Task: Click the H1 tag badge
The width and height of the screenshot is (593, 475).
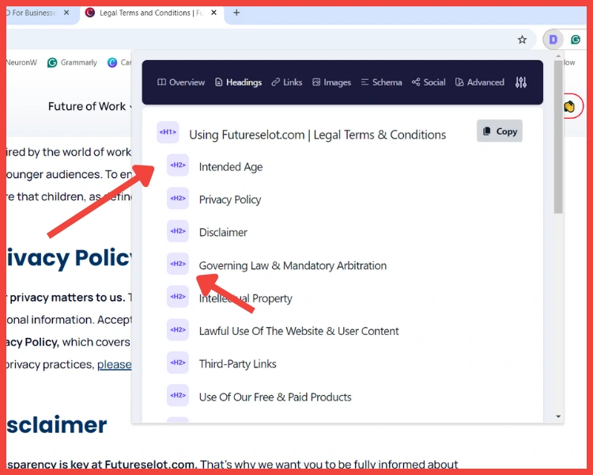Action: (168, 132)
